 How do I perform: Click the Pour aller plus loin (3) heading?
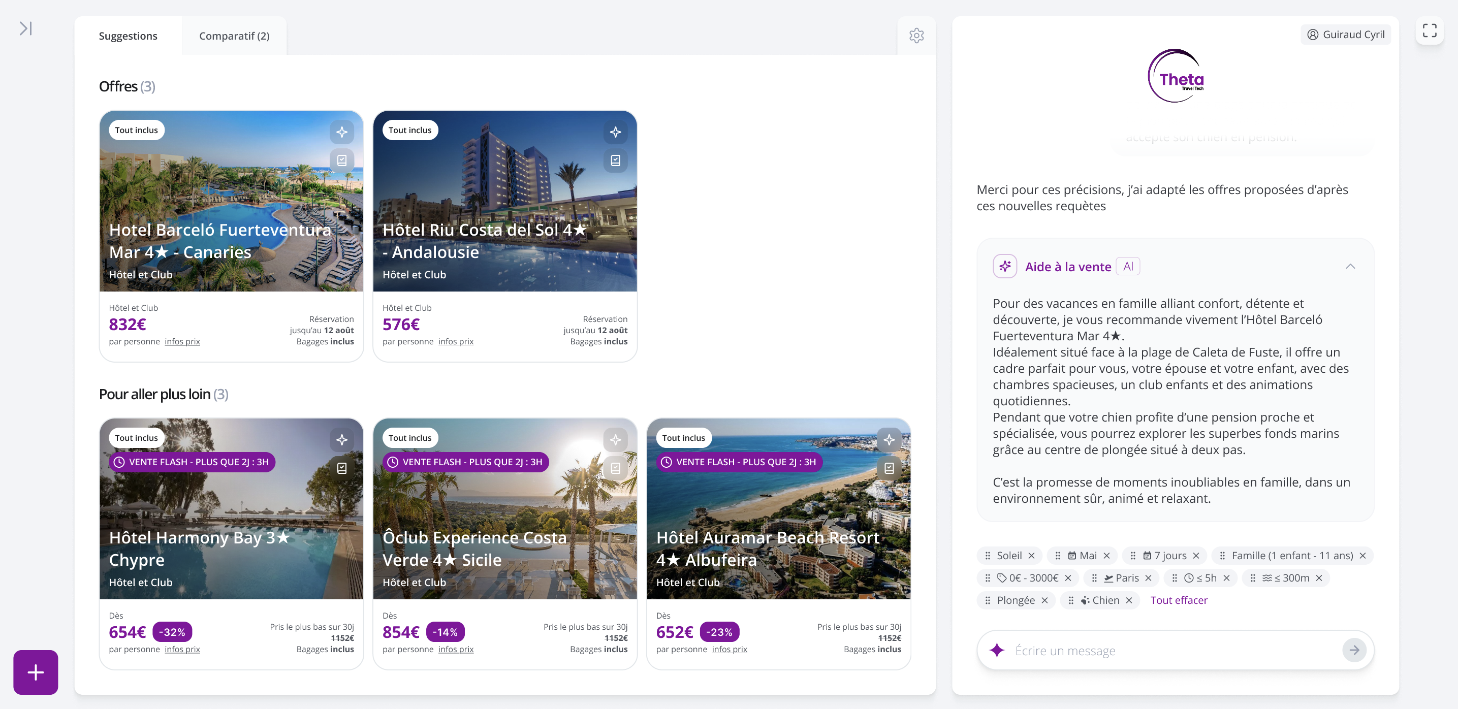point(164,395)
